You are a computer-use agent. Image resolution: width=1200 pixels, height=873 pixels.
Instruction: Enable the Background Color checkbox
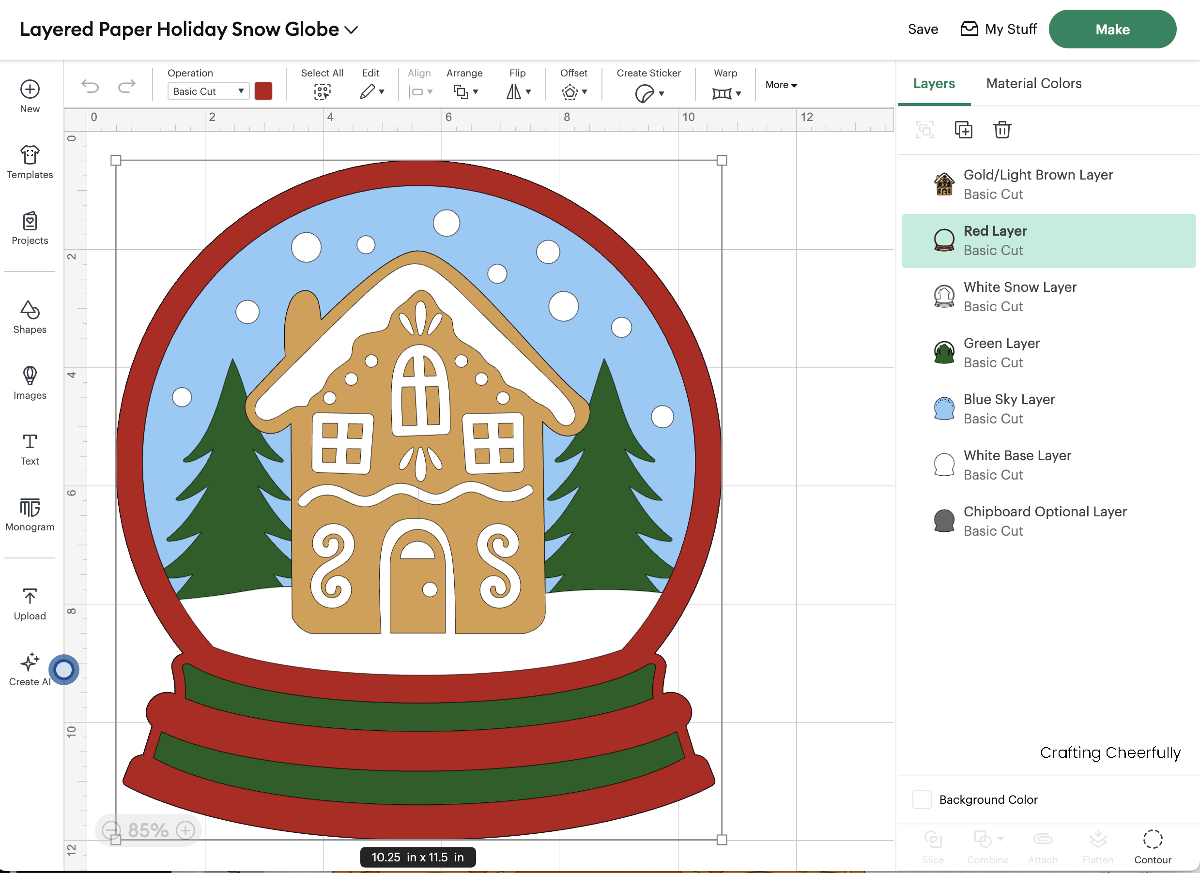tap(922, 799)
